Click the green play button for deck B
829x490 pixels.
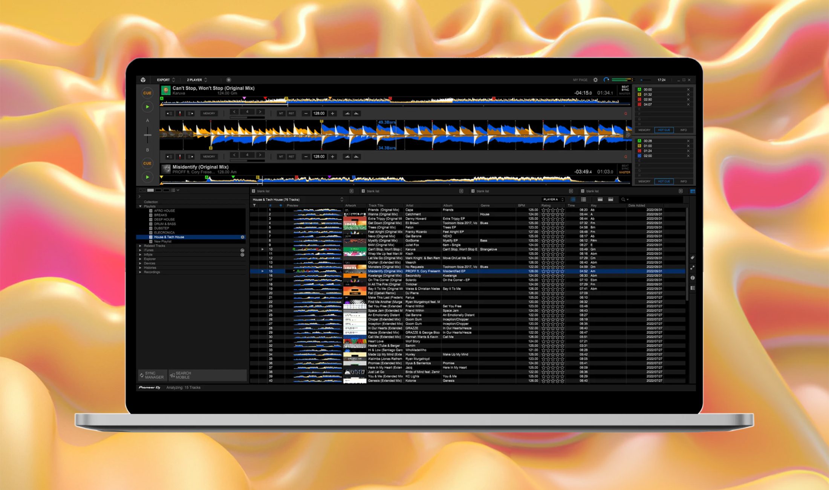coord(147,177)
